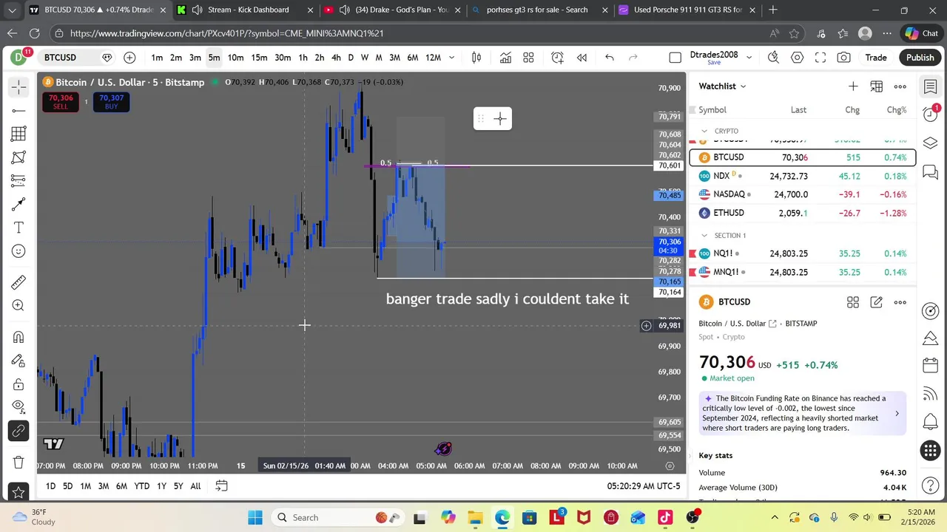Start Bar Replay mode

click(x=582, y=58)
